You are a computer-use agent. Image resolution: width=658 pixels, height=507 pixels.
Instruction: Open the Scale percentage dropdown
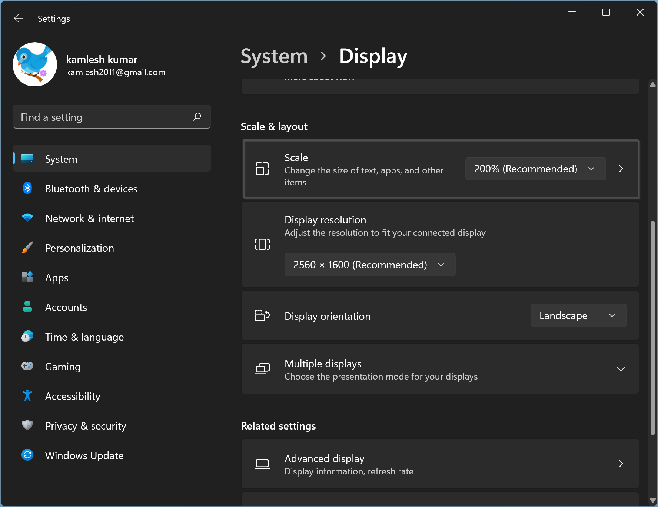pos(535,169)
